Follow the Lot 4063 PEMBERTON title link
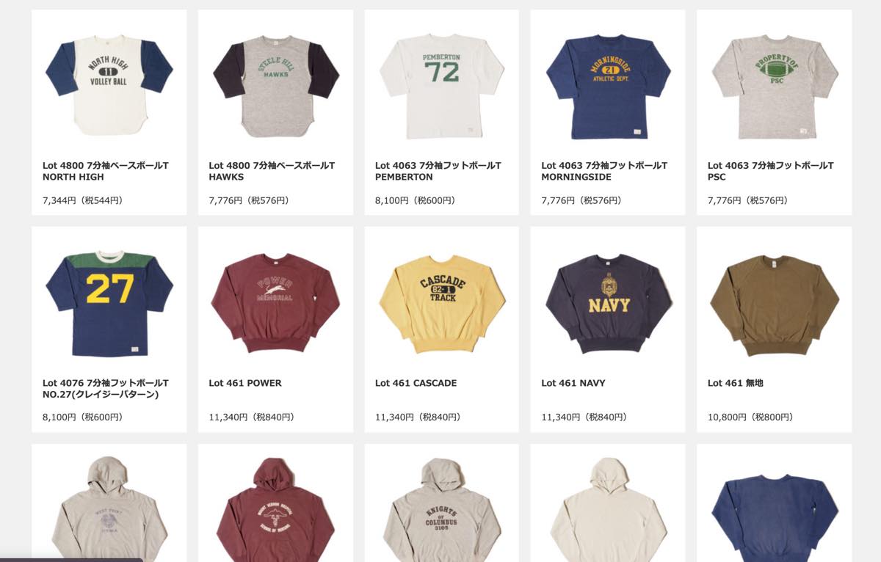The image size is (881, 562). click(x=438, y=171)
